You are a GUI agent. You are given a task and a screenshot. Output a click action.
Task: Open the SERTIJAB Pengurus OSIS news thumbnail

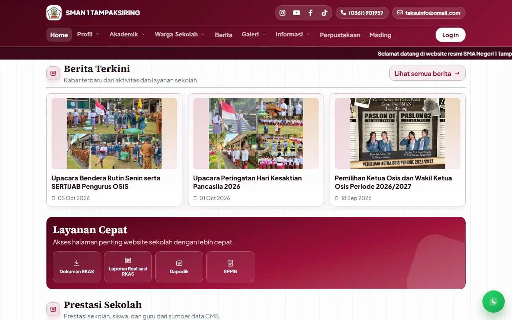[x=114, y=134]
